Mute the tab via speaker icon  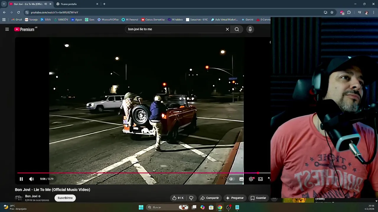(x=45, y=4)
